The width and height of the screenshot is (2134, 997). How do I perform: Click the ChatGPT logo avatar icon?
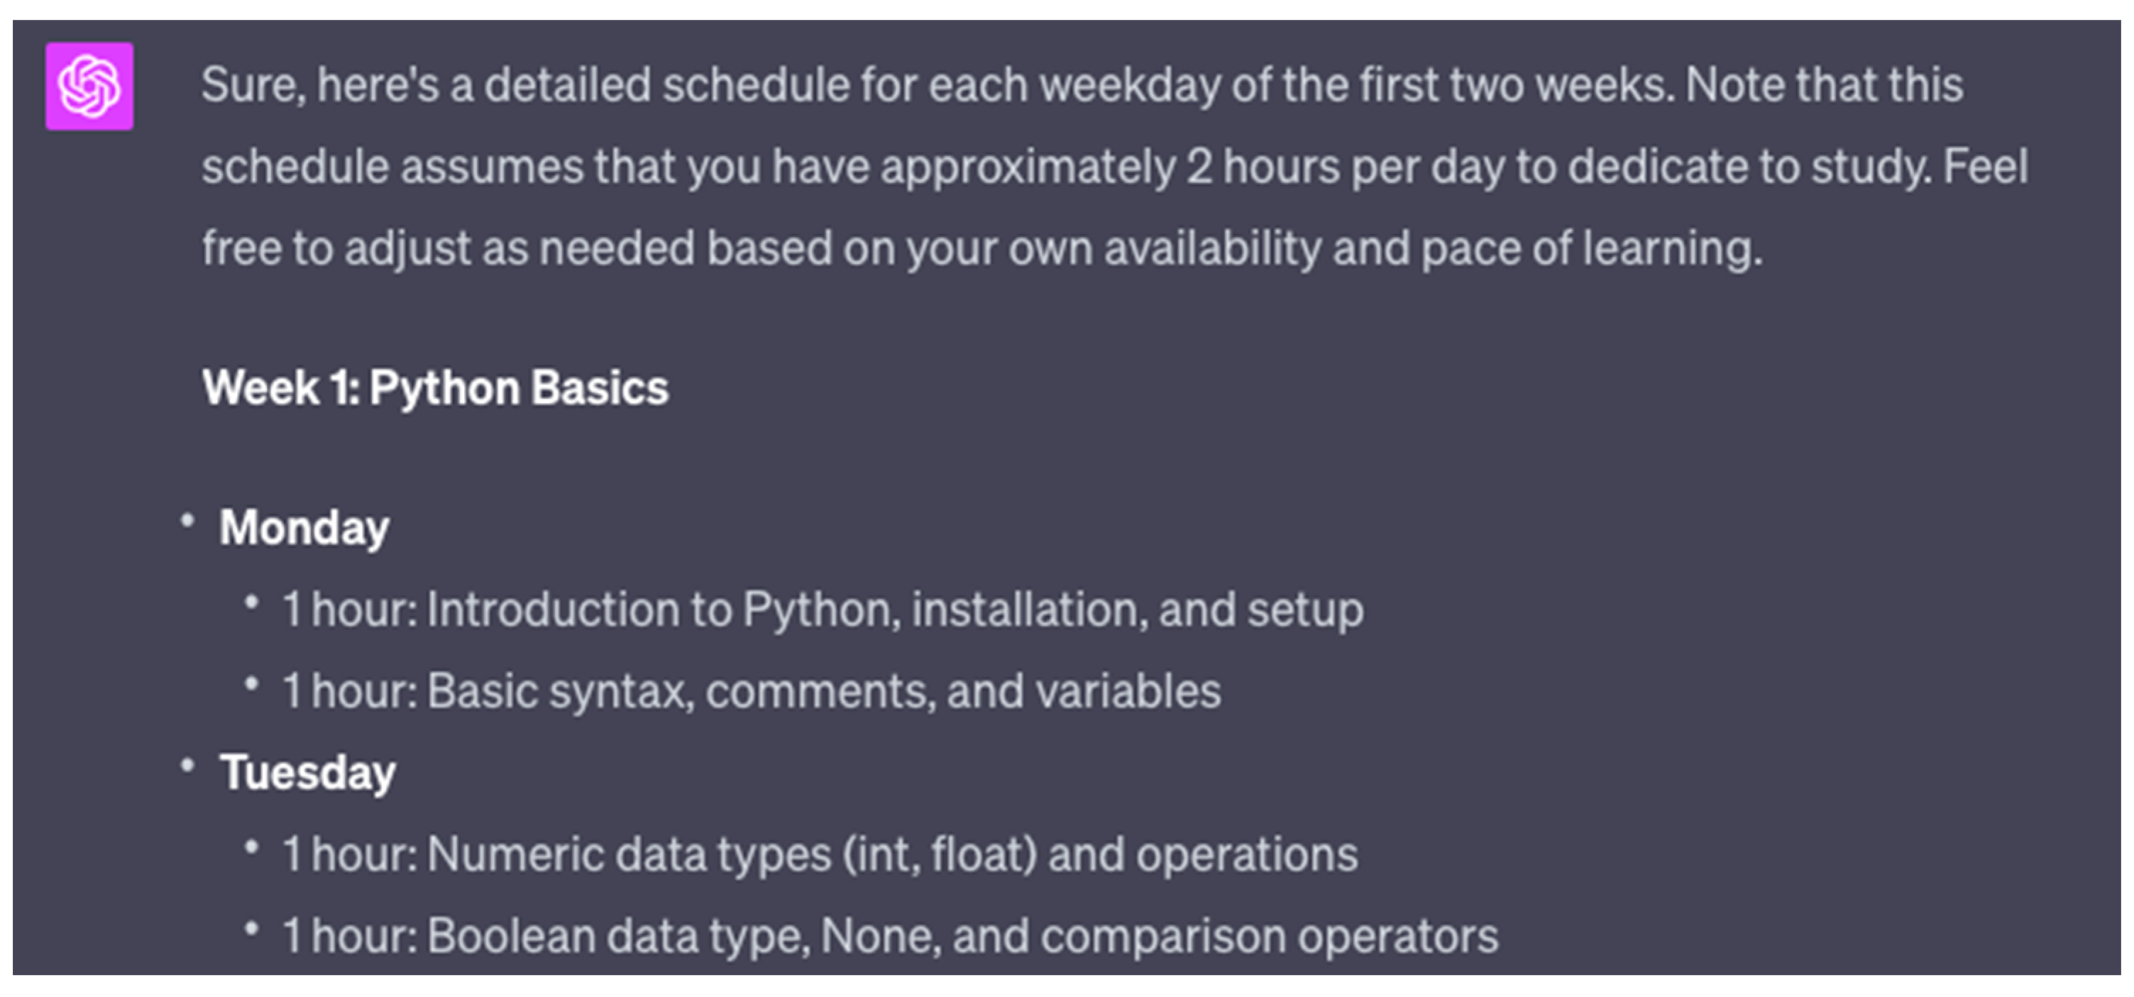[89, 86]
